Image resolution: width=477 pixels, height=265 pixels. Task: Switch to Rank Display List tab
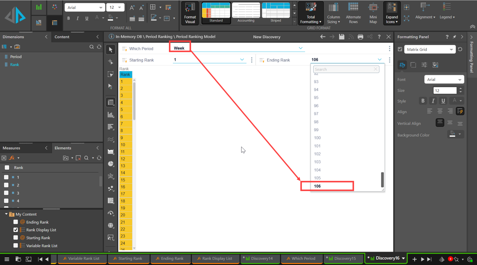click(x=215, y=258)
